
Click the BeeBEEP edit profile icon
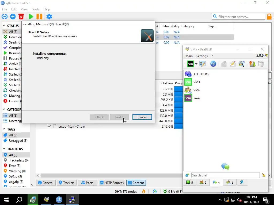coord(203,64)
